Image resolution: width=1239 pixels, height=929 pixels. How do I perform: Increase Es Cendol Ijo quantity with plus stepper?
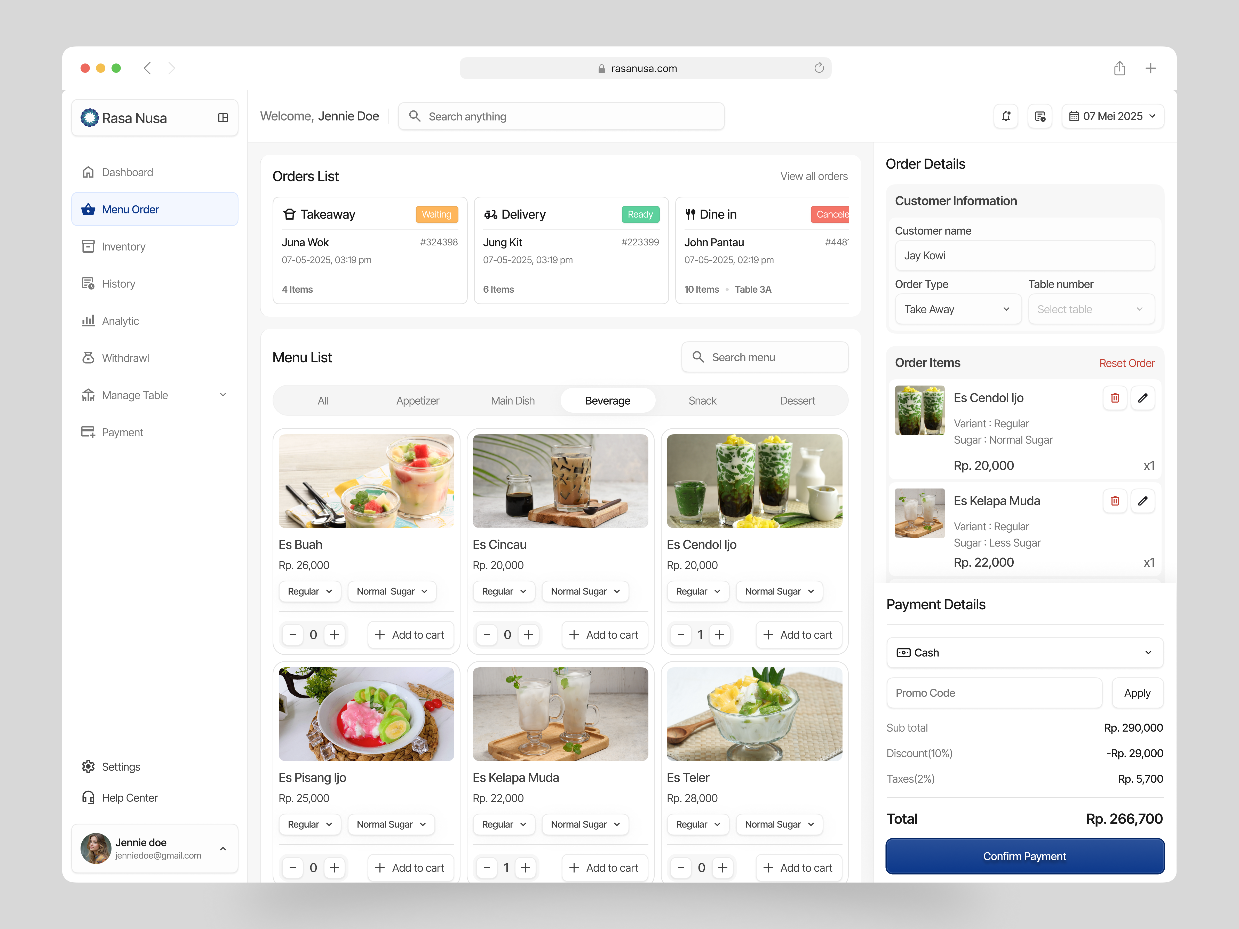pos(720,635)
